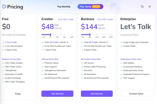
Task: Set Creator credits slider to 60
Action: (57, 35)
